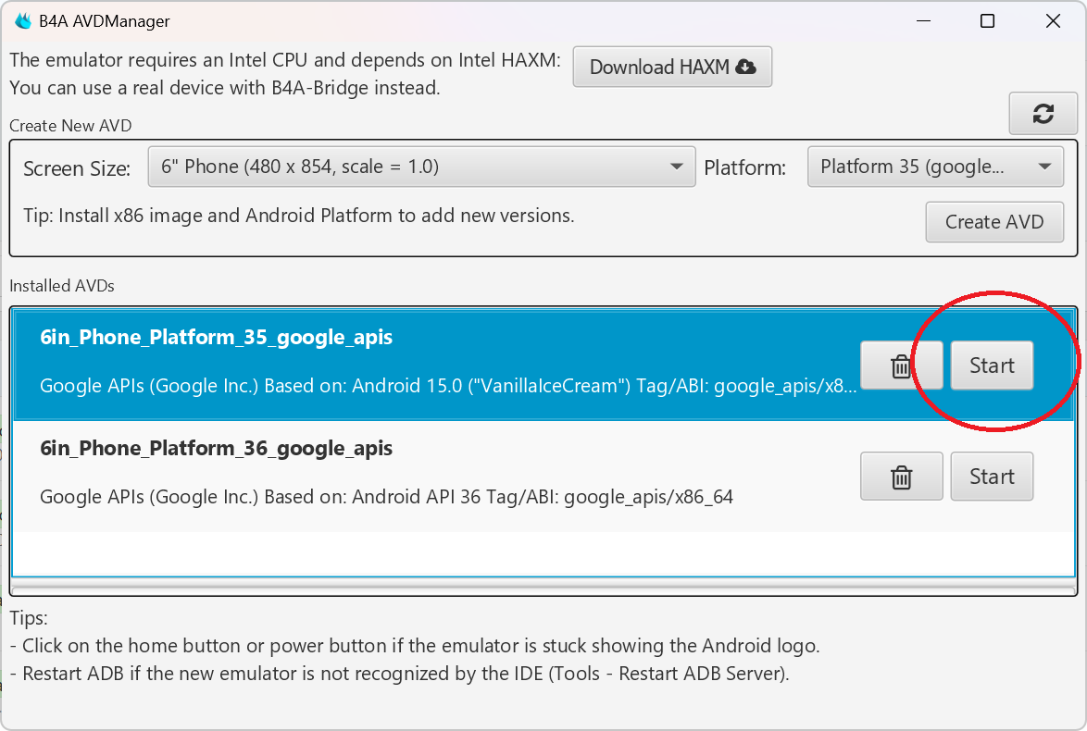
Task: Refresh the installed AVDs list
Action: point(1043,114)
